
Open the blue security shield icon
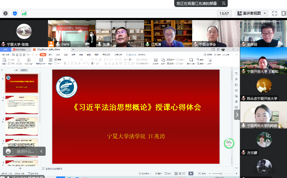point(15,13)
